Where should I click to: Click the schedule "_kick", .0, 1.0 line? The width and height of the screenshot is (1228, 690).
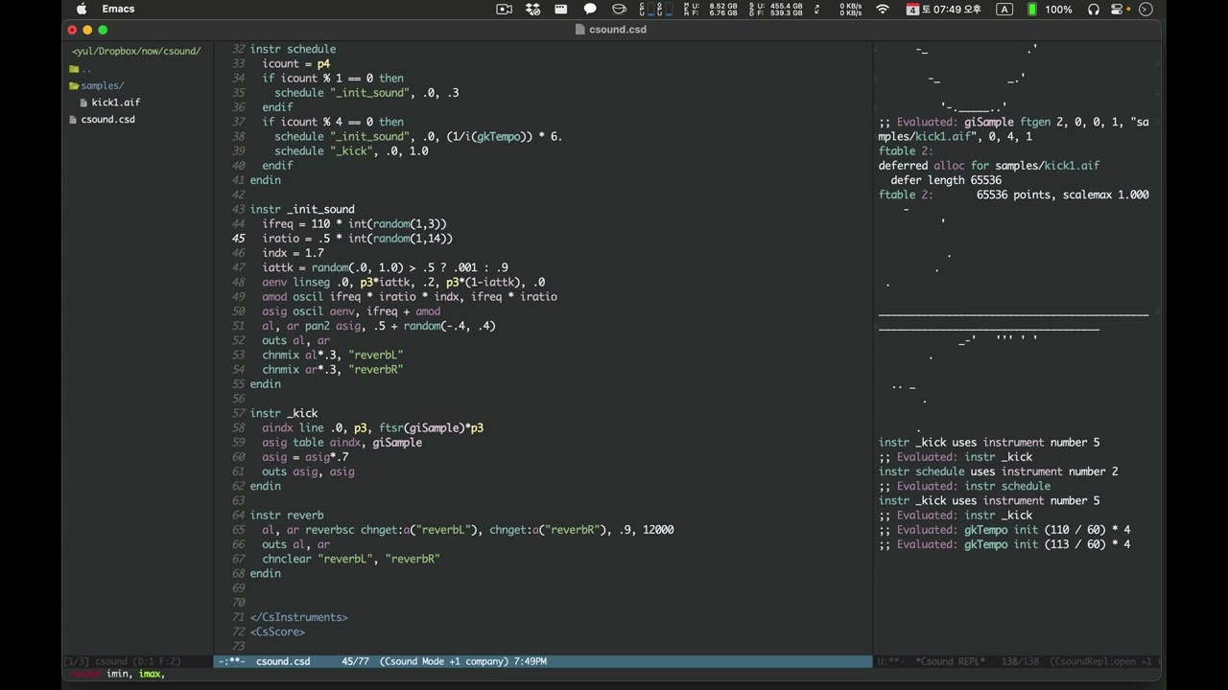pos(351,151)
